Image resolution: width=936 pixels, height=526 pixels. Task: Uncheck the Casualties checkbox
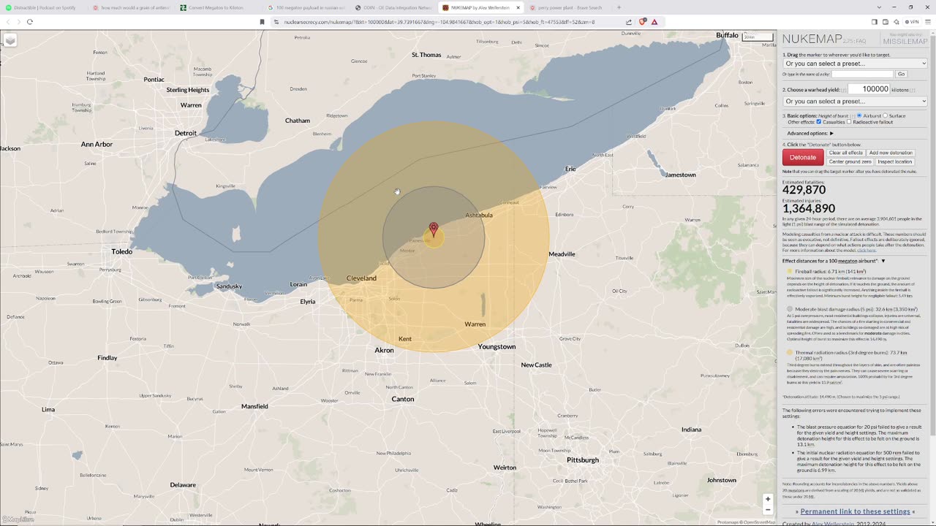click(818, 122)
